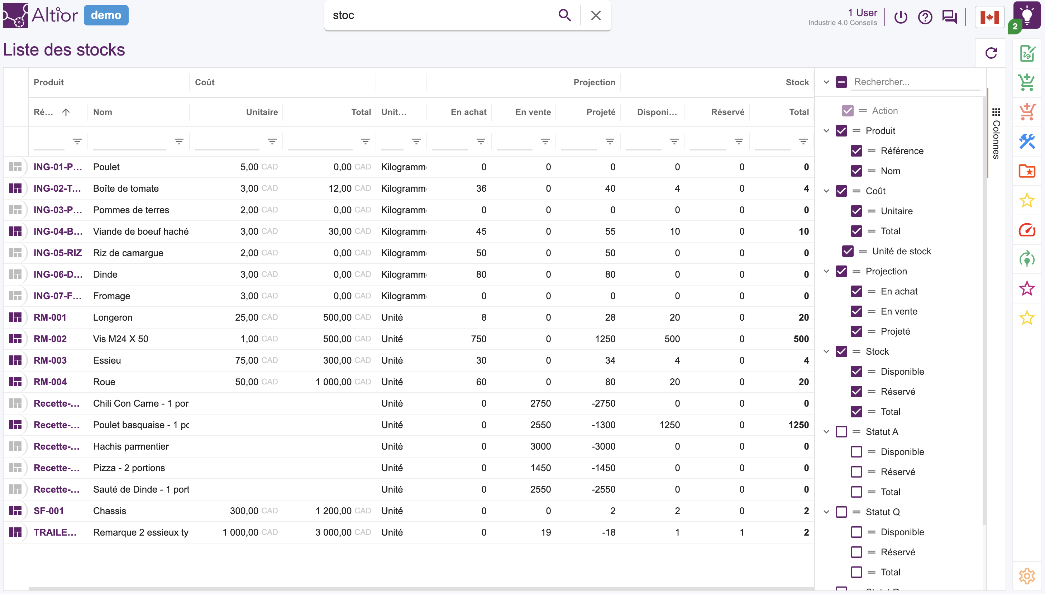Viewport: 1045px width, 594px height.
Task: Collapse the Coût group in column list
Action: (x=826, y=191)
